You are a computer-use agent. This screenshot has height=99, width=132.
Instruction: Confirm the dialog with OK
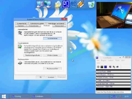(41, 77)
